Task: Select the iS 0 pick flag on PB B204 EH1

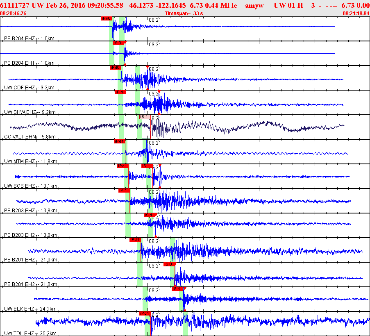Action: 118,43
